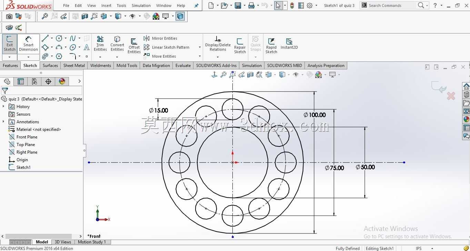Open the Motion Study 1 tab
The height and width of the screenshot is (251, 470).
[x=92, y=242]
